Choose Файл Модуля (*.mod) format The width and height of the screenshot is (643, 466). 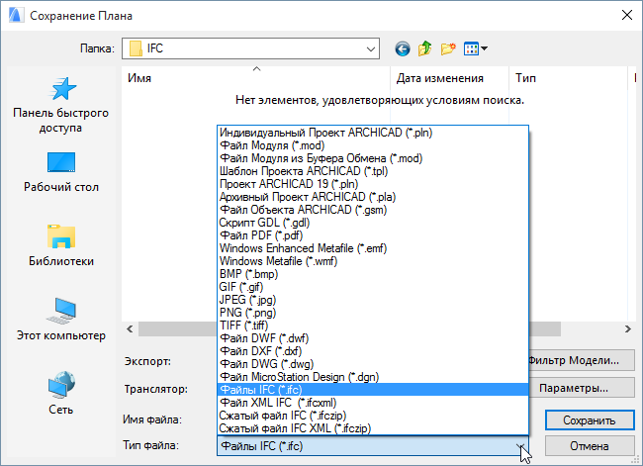[x=373, y=145]
